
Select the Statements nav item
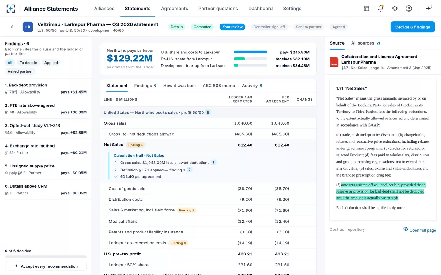click(x=138, y=9)
